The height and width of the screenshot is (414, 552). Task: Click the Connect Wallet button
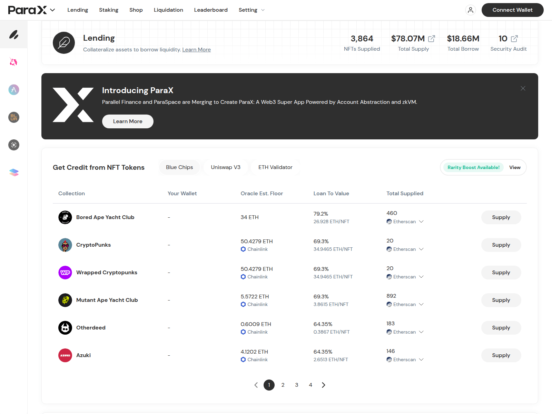coord(512,10)
